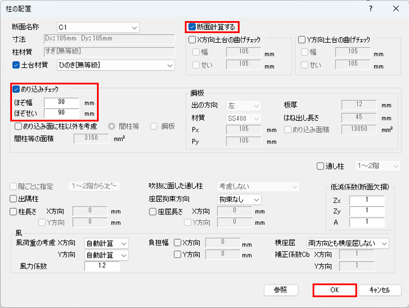Click the 参照 button
Image resolution: width=409 pixels, height=308 pixels.
tap(281, 290)
